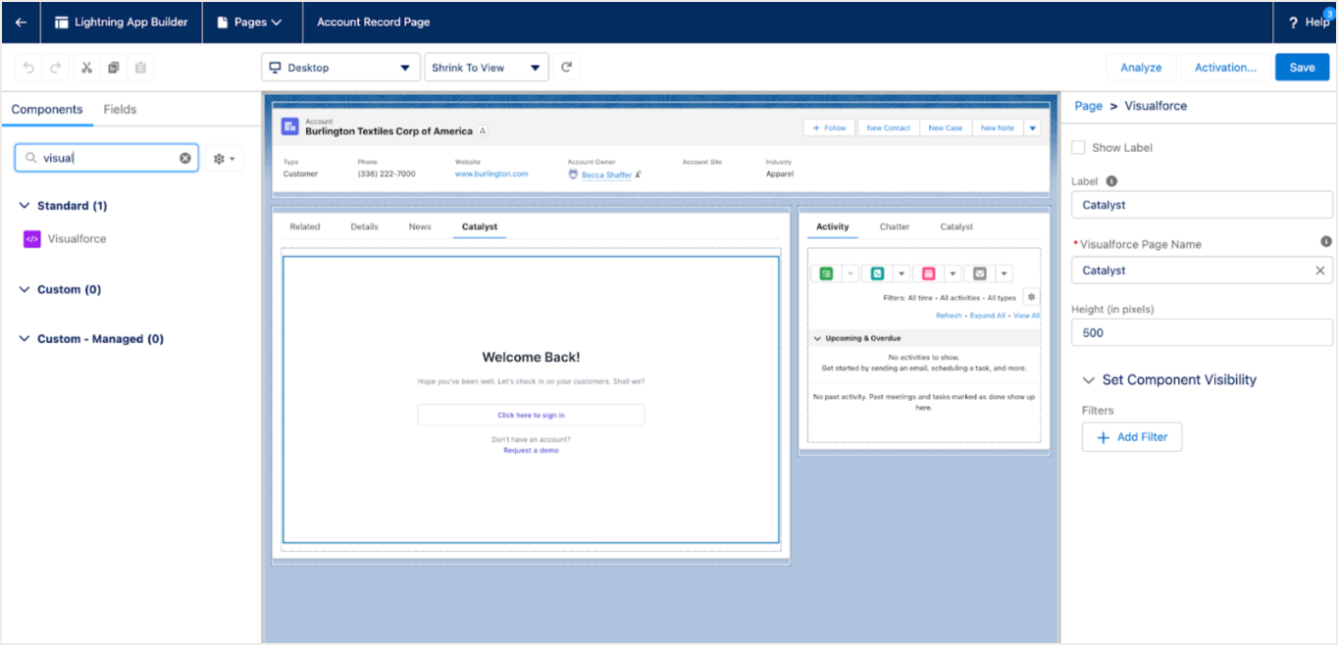
Task: Collapse the Upcoming & Overdue section
Action: [817, 338]
